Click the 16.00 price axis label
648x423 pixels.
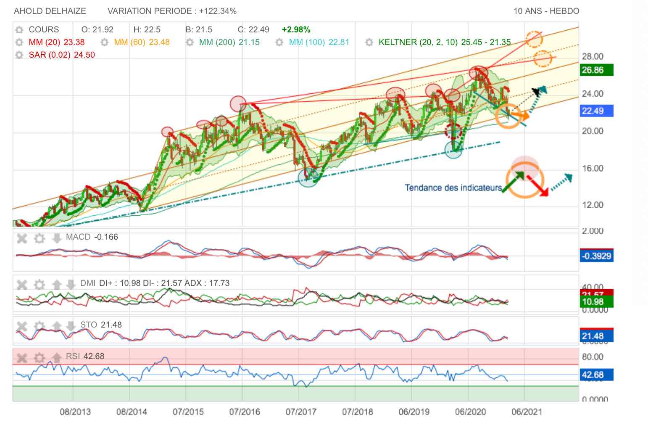point(593,169)
